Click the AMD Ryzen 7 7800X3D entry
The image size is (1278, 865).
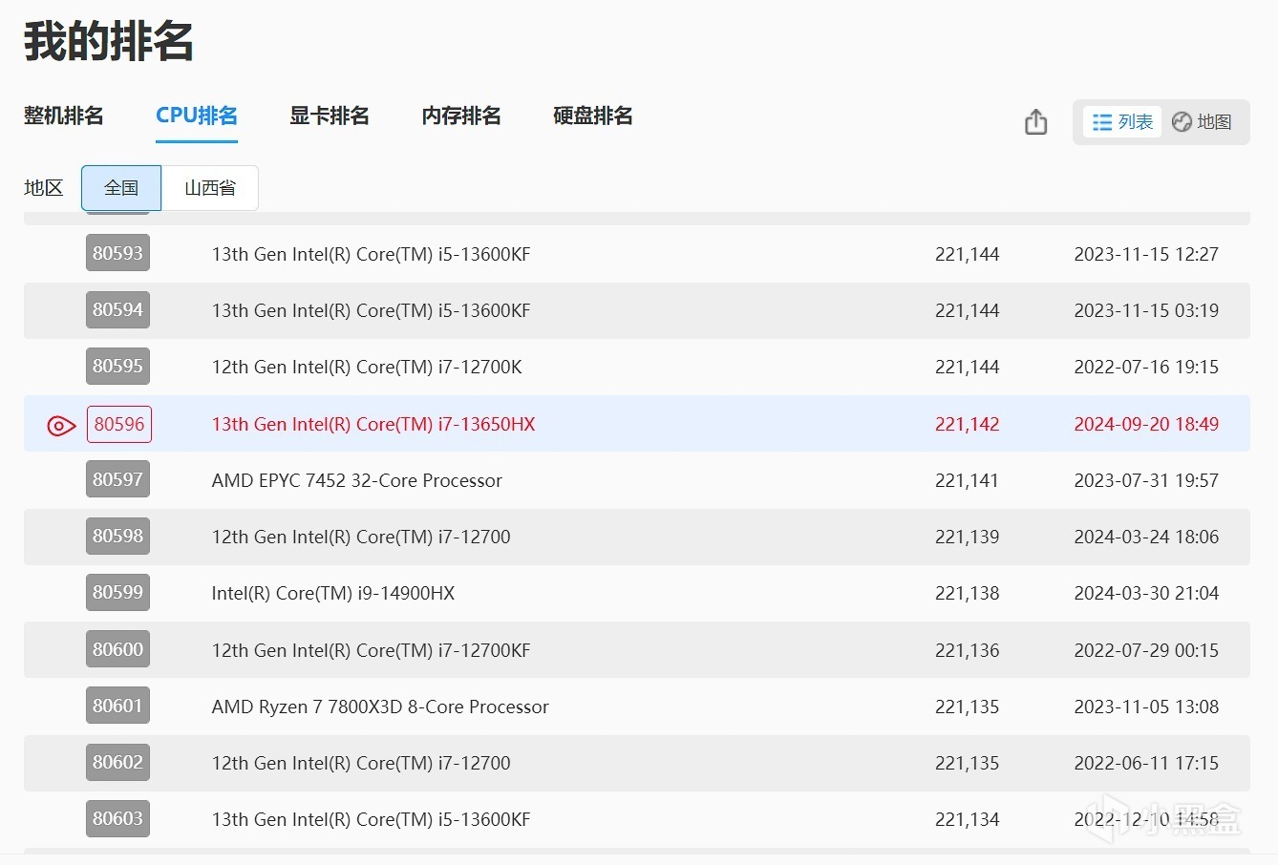pyautogui.click(x=380, y=707)
